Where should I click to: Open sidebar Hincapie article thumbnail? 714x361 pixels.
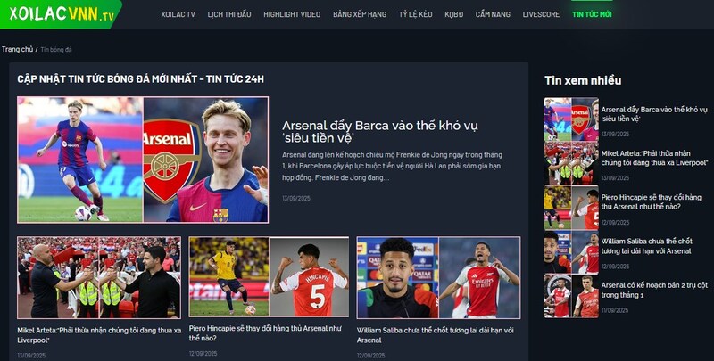click(571, 208)
